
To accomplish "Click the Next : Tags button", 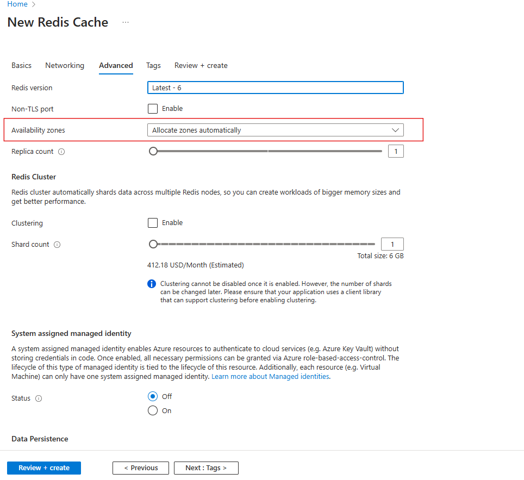I will pos(206,467).
